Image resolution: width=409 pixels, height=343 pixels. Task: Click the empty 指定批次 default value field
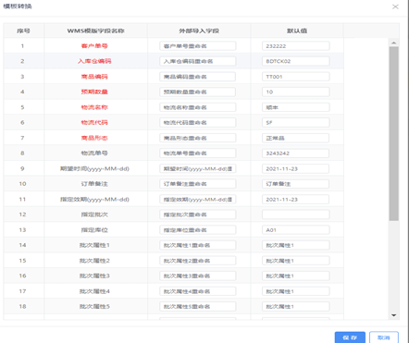(296, 214)
